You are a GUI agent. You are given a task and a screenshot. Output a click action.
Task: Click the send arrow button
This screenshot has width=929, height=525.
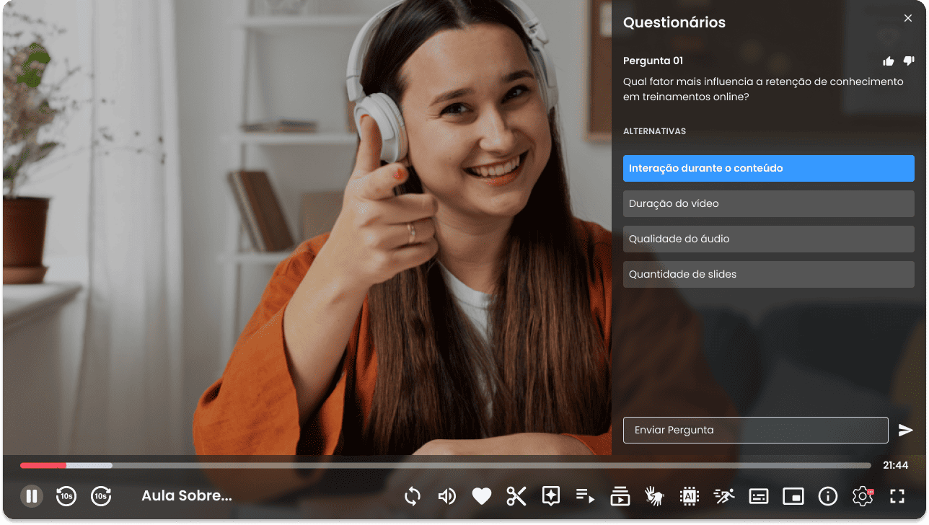[905, 431]
